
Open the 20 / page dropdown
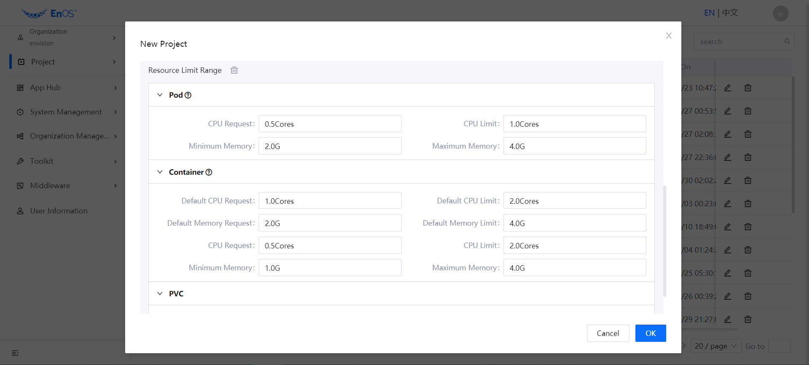(x=715, y=346)
